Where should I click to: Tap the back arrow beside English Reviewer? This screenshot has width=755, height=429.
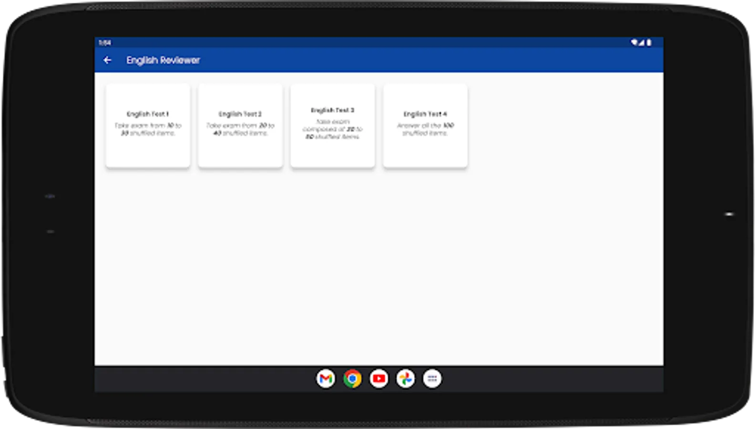[107, 60]
